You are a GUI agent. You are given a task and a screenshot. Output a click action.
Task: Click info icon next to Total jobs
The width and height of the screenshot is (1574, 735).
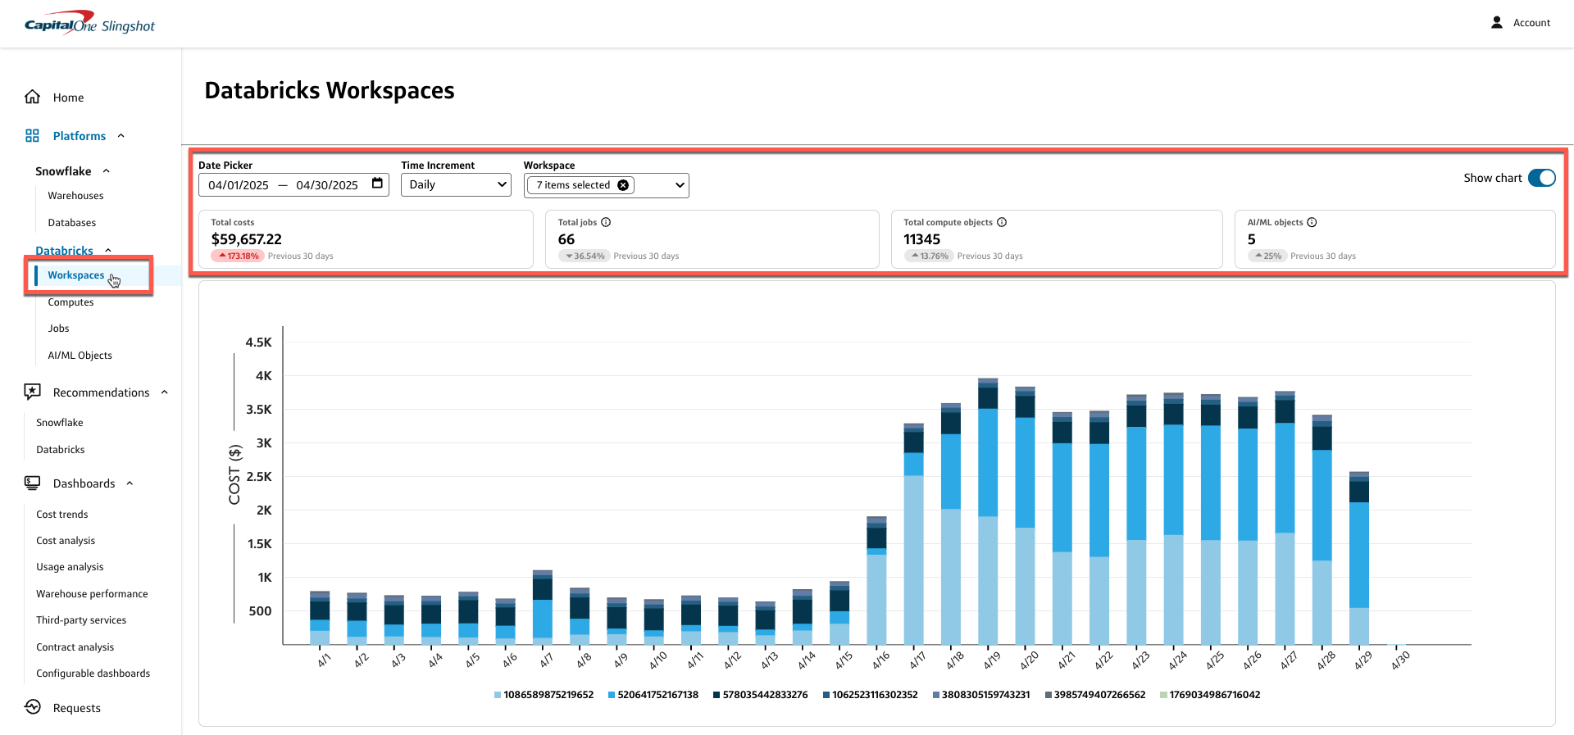tap(606, 222)
